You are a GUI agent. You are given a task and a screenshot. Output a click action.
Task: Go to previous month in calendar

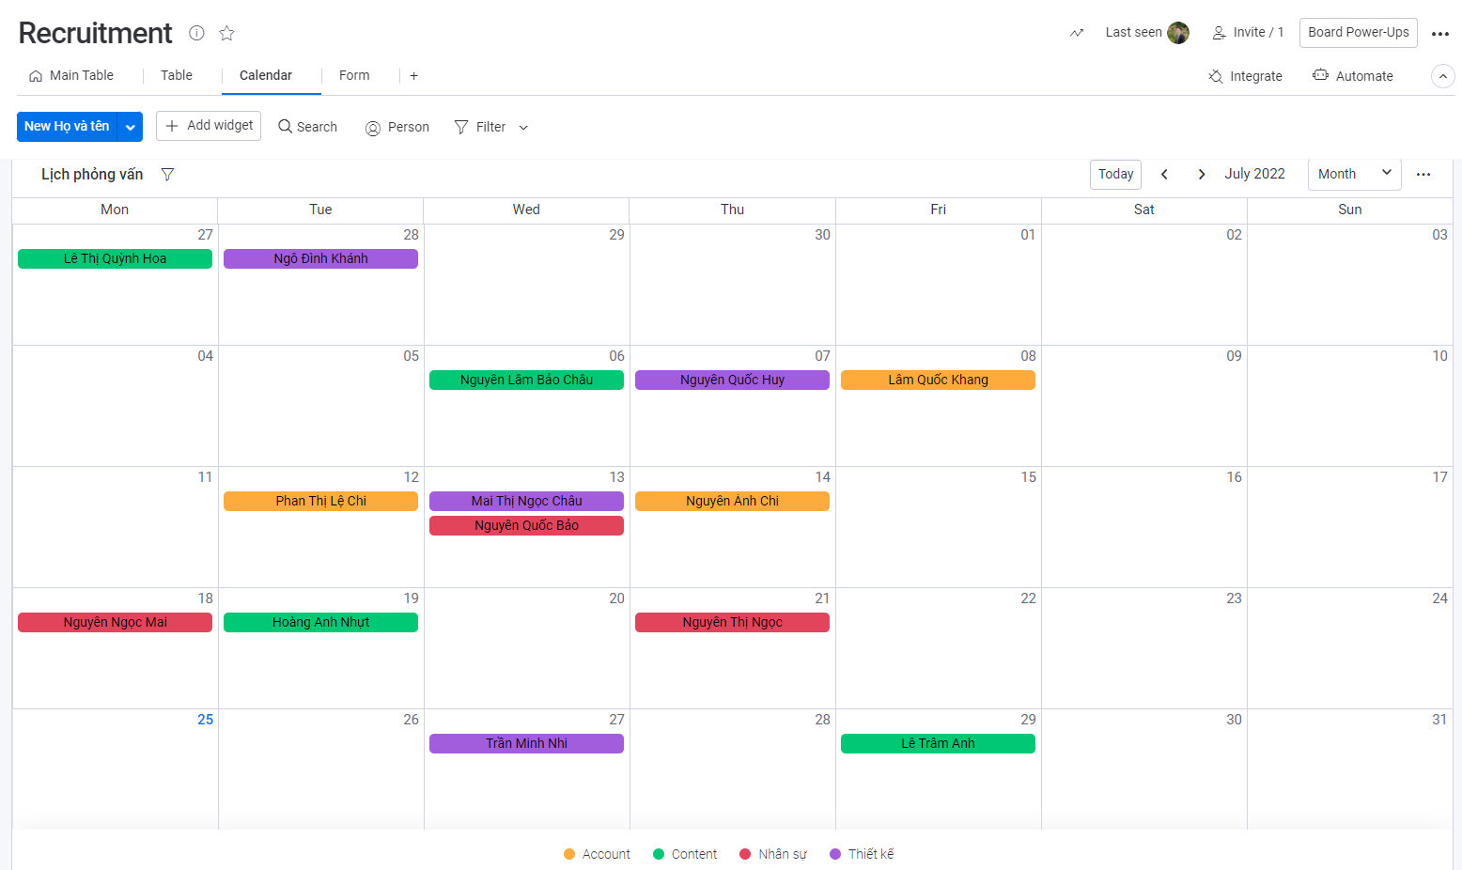[x=1164, y=175]
